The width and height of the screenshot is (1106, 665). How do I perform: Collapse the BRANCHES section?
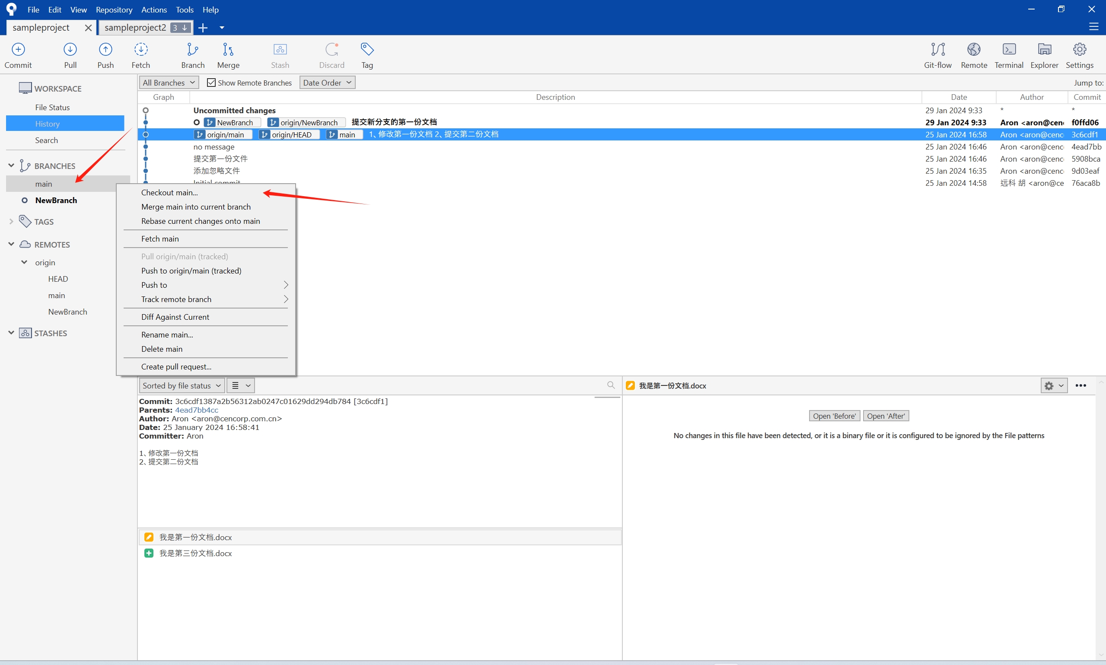11,166
